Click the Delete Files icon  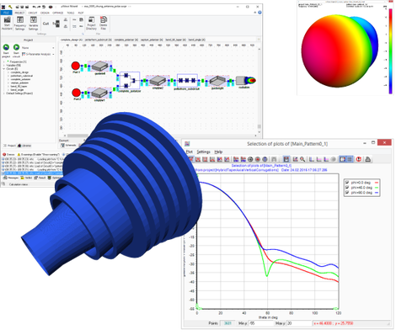tap(104, 23)
